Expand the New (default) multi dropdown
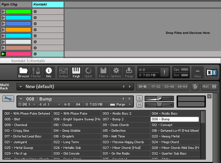 21,87
